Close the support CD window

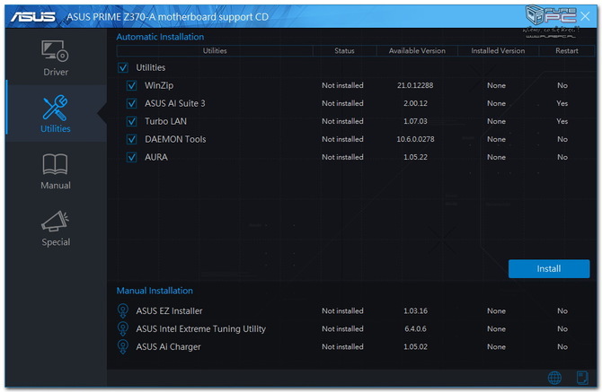pos(585,16)
